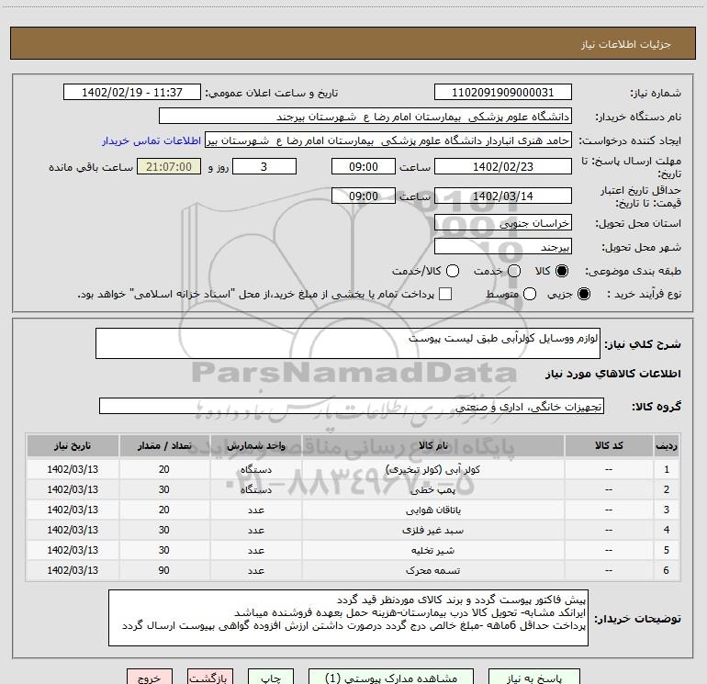Click the خروج exit button
The height and width of the screenshot is (684, 707).
tap(150, 678)
